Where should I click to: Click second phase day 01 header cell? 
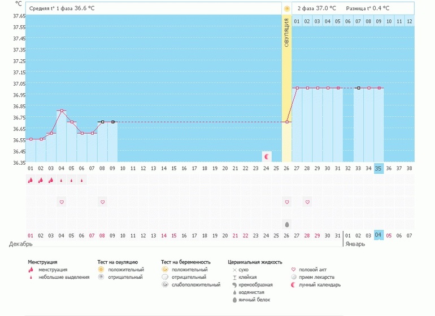297,21
